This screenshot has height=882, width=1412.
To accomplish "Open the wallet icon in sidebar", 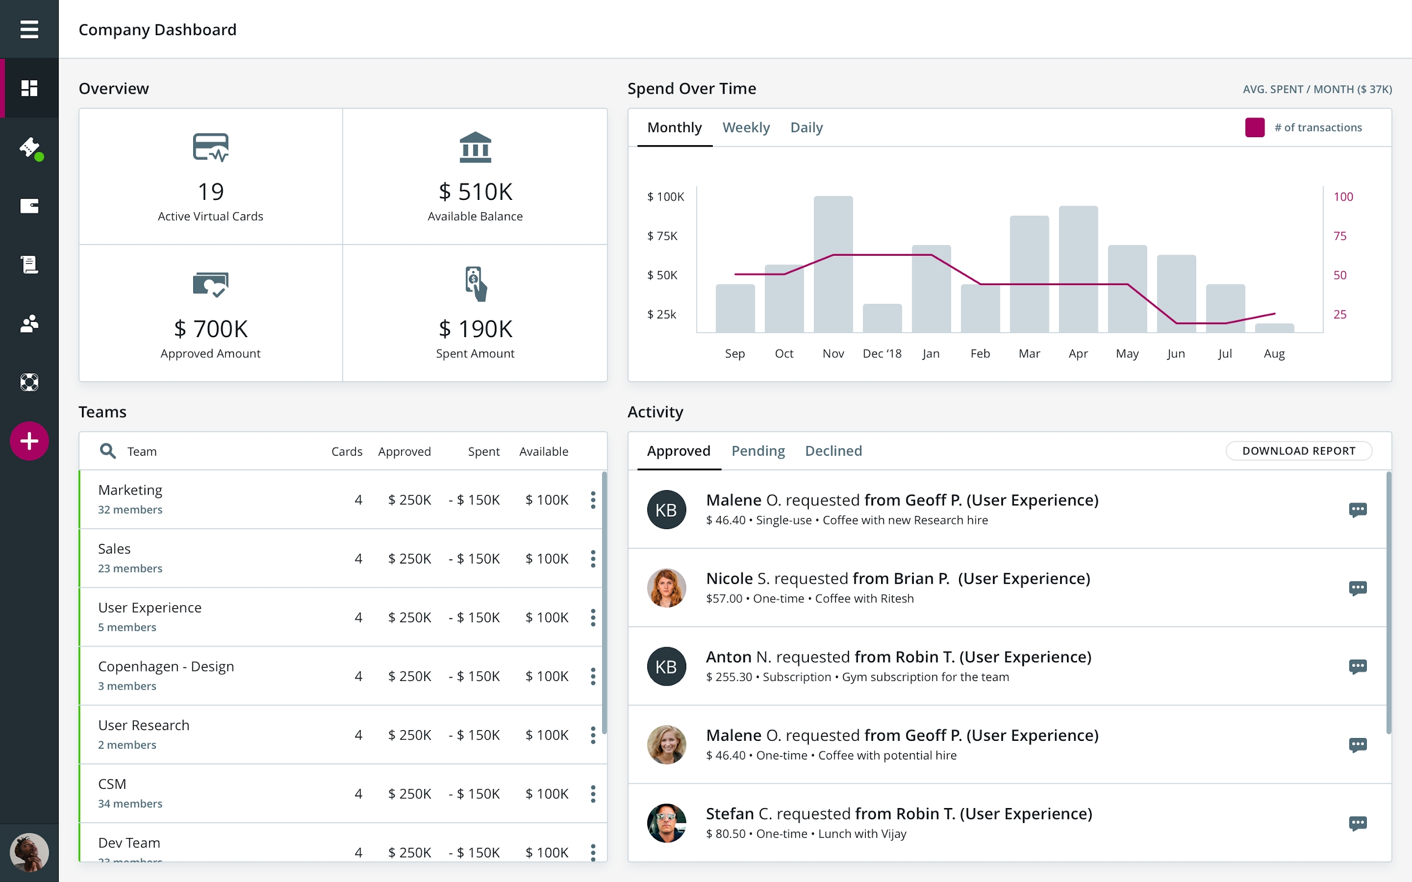I will click(29, 206).
